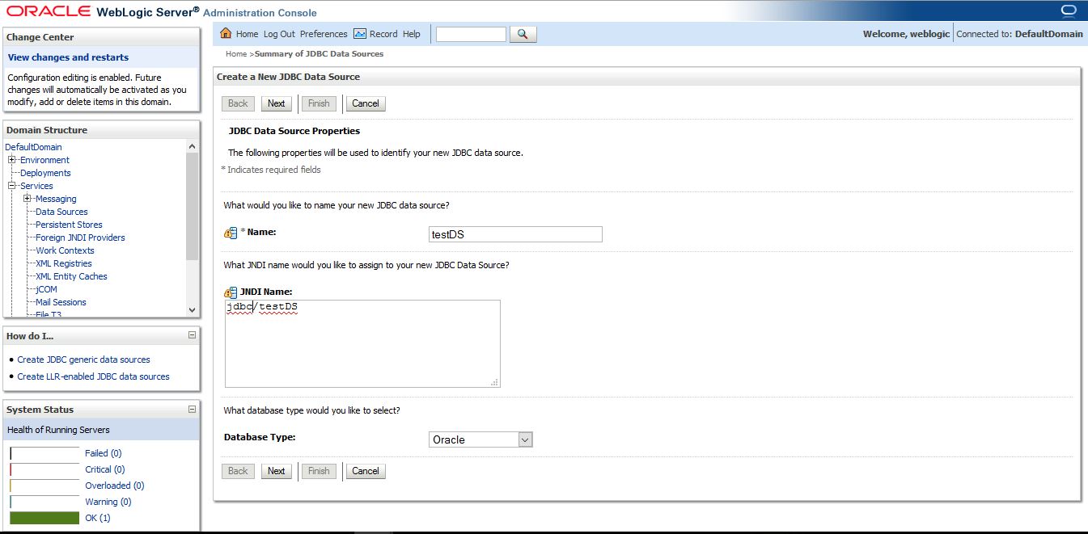Click bottom Back button
This screenshot has height=534, width=1088.
click(238, 471)
